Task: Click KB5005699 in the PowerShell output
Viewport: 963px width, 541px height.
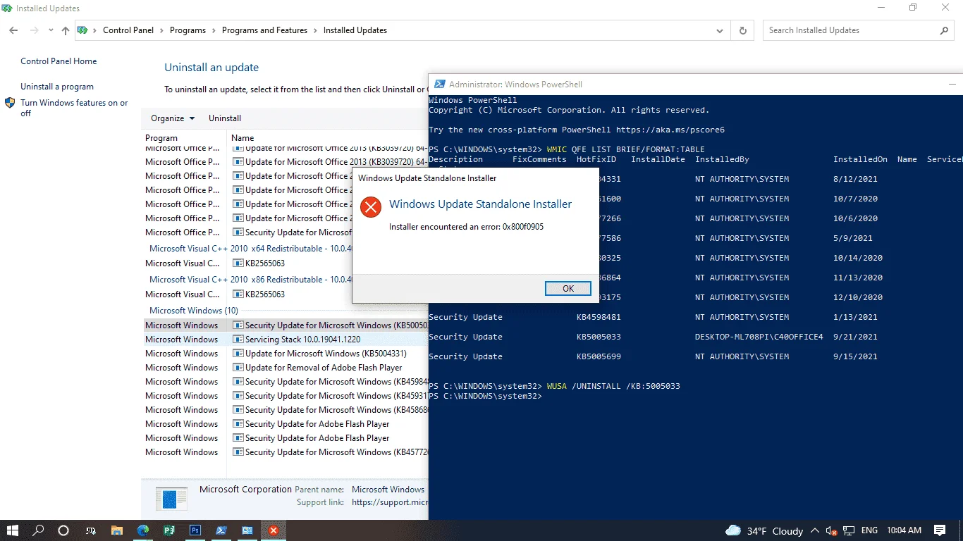Action: point(599,356)
